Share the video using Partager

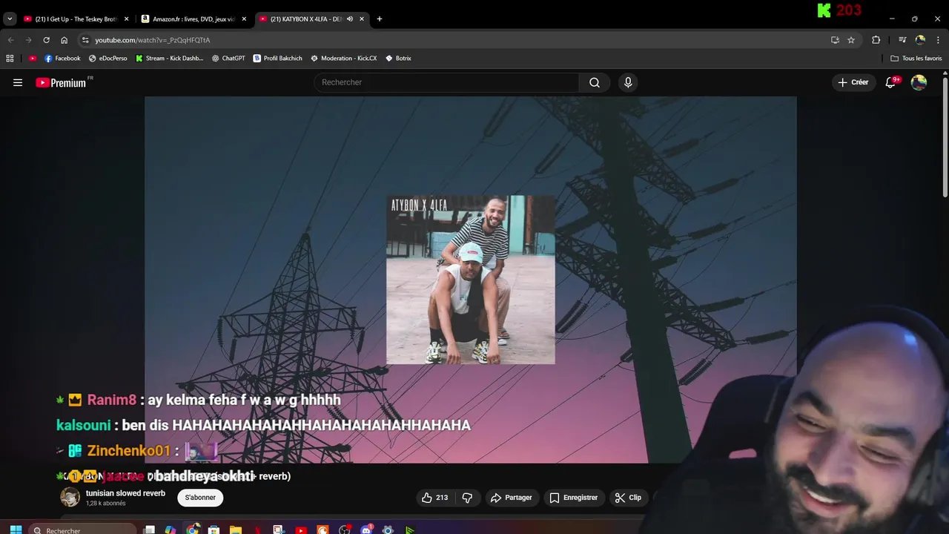512,498
